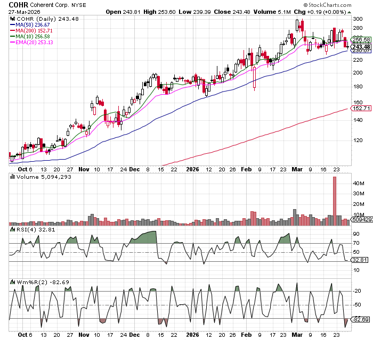Click the Mar label on bottom date axis
The width and height of the screenshot is (373, 340).
click(297, 335)
